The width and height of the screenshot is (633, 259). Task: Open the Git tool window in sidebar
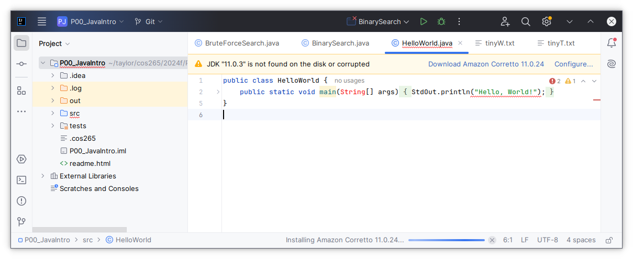point(21,222)
